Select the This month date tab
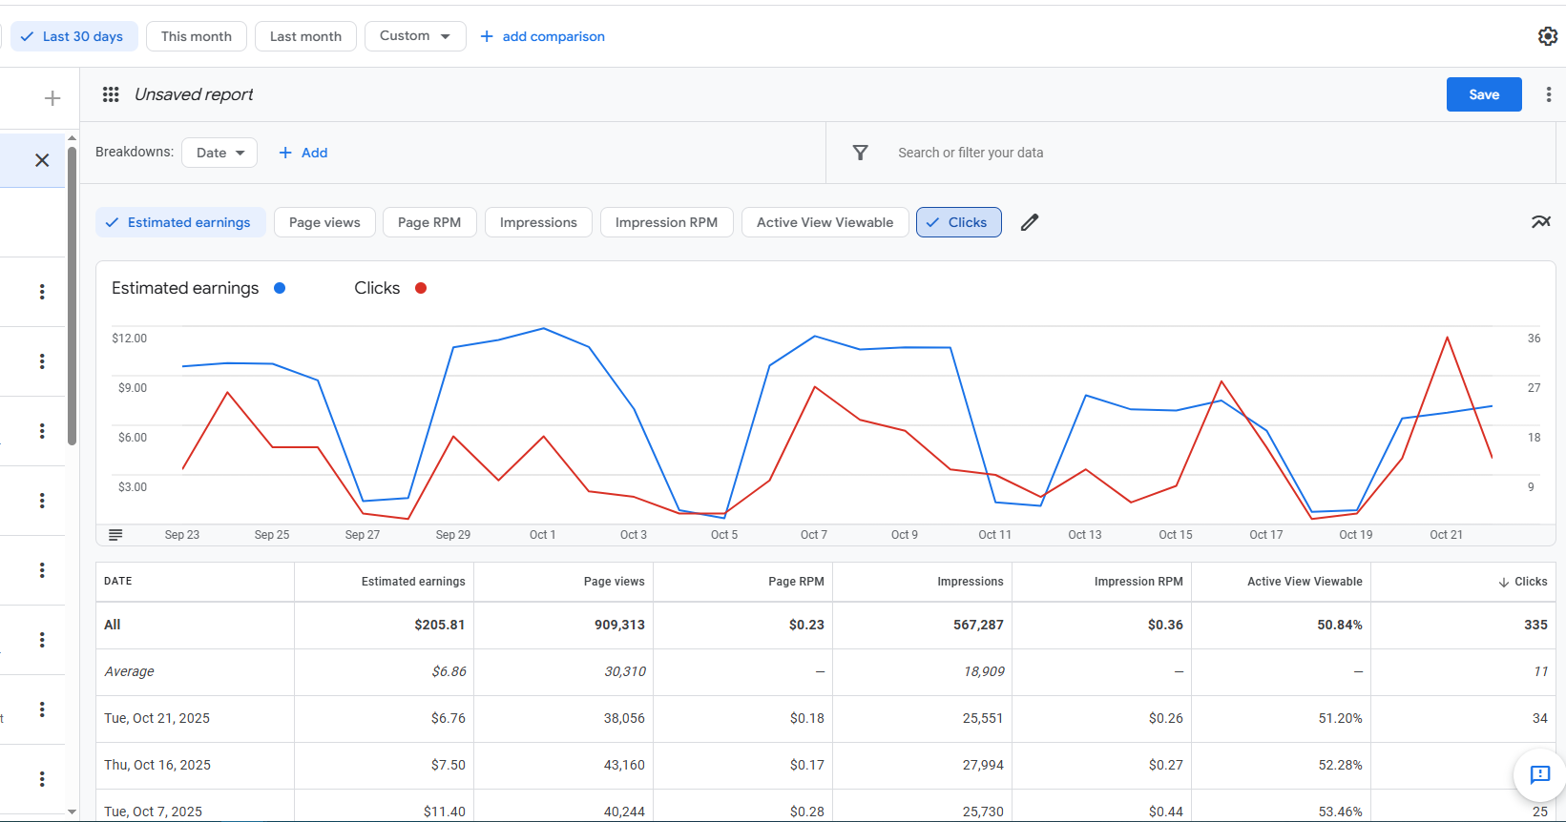This screenshot has width=1566, height=822. pos(197,36)
